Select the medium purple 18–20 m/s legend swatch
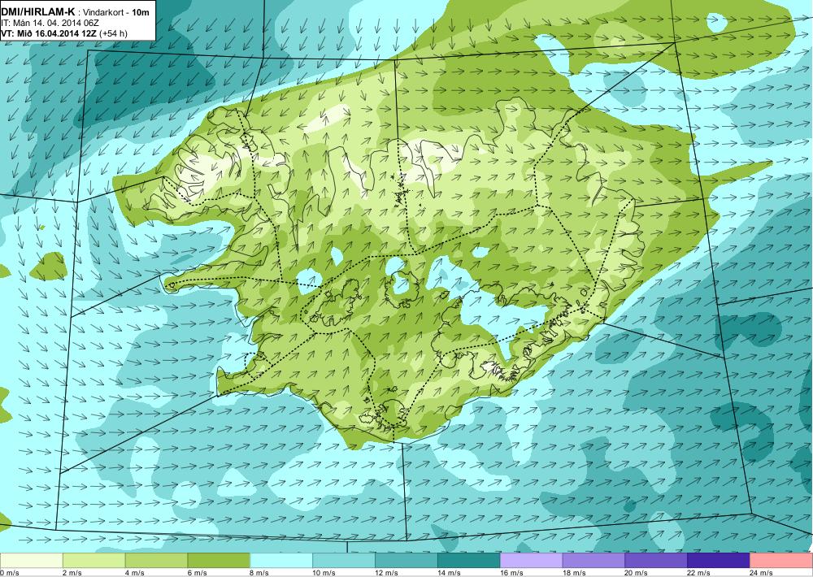 click(x=593, y=561)
